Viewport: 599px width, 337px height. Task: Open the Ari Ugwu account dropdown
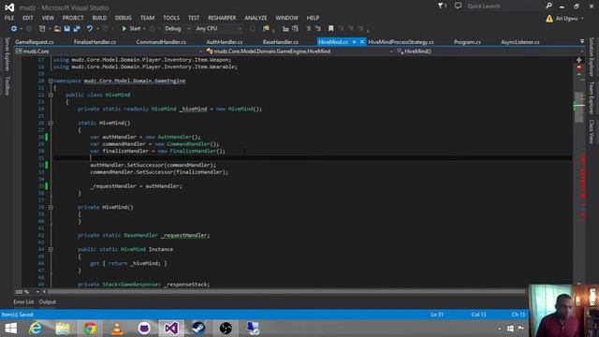[570, 19]
